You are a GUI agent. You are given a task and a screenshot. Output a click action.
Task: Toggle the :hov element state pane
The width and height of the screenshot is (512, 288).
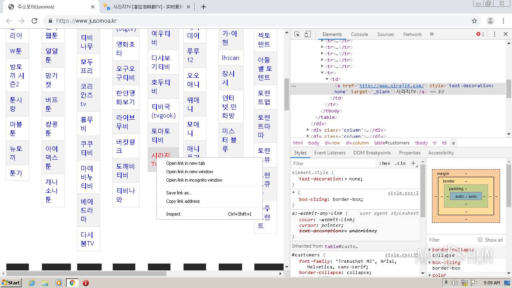385,163
